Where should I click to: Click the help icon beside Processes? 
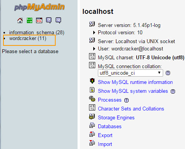[126, 100]
